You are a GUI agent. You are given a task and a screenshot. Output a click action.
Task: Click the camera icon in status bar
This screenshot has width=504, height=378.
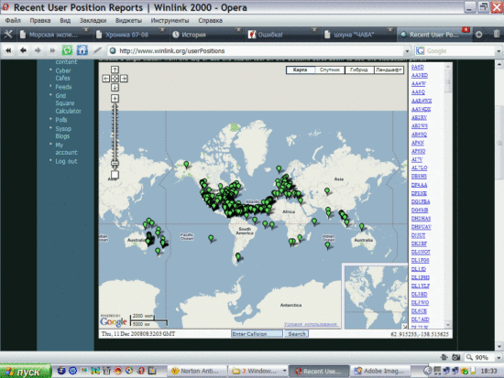(455, 357)
